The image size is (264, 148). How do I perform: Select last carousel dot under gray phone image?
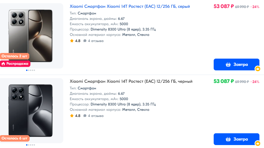click(34, 70)
